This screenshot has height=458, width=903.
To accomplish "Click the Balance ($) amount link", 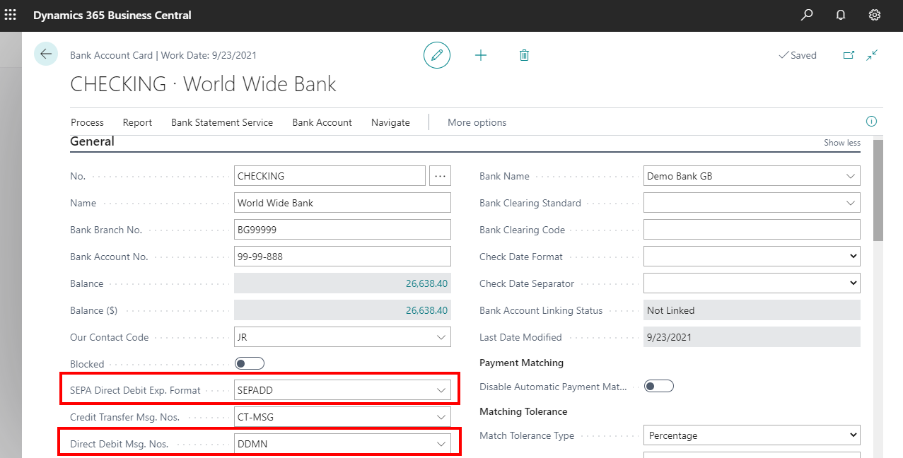I will click(x=426, y=310).
